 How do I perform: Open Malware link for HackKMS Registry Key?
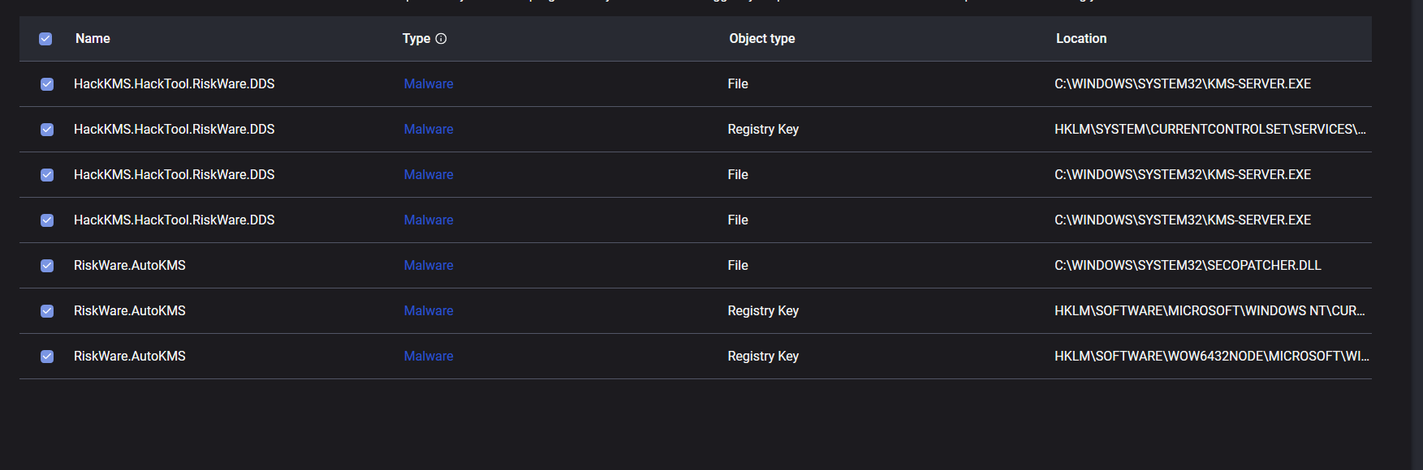(429, 130)
